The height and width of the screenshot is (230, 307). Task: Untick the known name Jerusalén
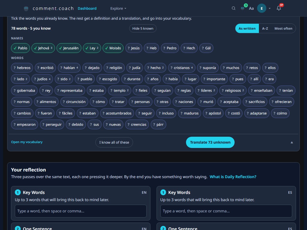pyautogui.click(x=69, y=48)
